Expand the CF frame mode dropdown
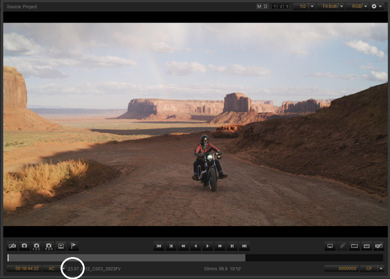Viewport: 390px width, 279px height. point(381,269)
